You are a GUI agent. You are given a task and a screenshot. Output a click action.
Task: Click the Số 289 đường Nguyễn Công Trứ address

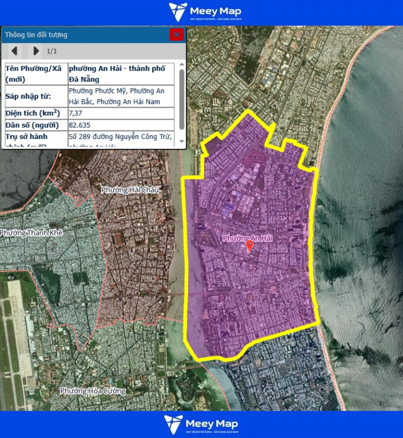(121, 136)
